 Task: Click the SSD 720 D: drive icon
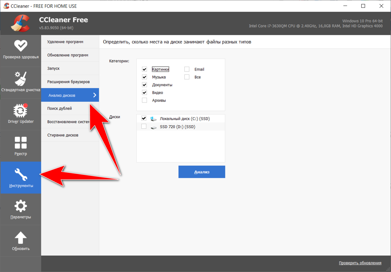point(153,127)
